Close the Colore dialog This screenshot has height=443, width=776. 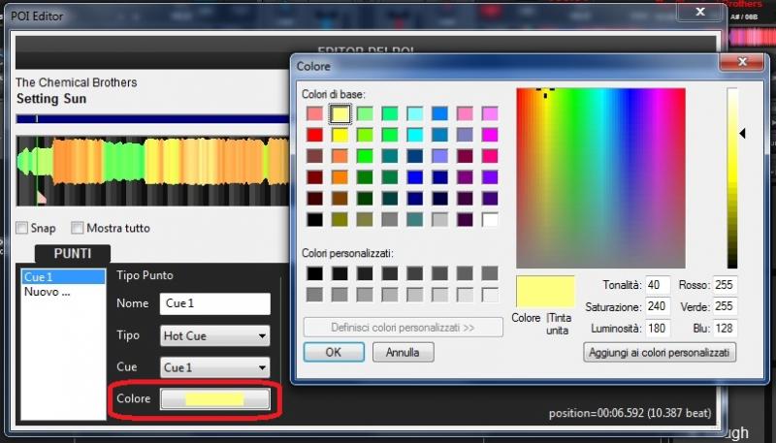tap(742, 62)
